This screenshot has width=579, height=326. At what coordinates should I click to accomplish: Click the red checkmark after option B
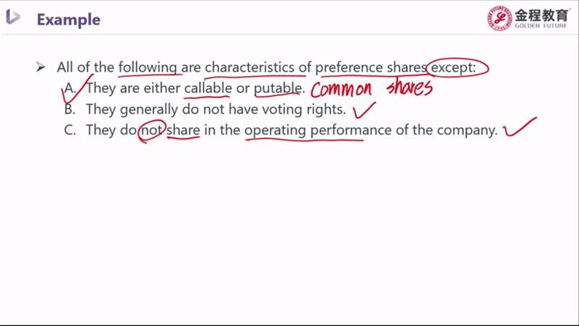click(363, 109)
